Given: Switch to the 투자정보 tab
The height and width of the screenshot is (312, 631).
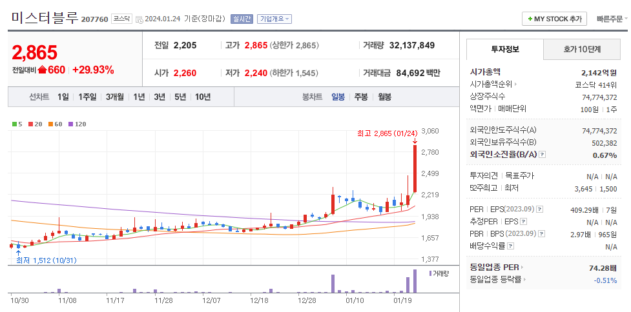Looking at the screenshot, I should pos(505,50).
